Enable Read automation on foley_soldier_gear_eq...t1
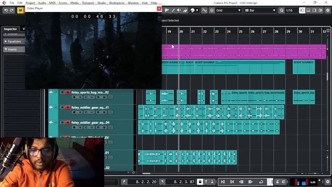 98,112
